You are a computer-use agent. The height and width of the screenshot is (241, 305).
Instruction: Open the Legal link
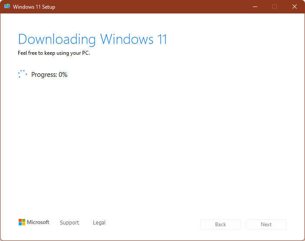[x=99, y=222]
